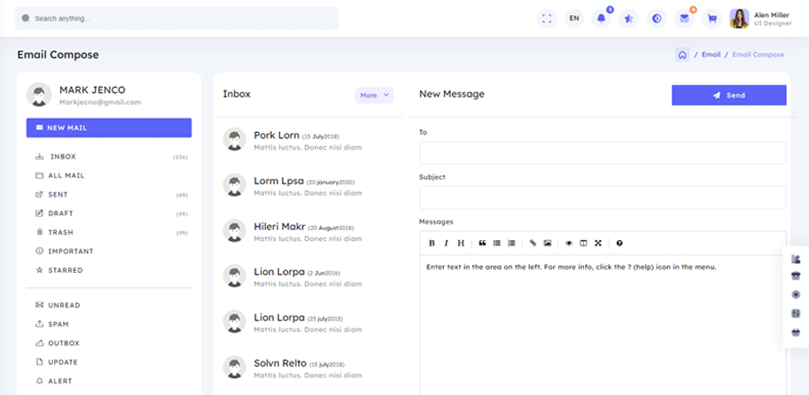
Task: Open the EN language selector
Action: [574, 18]
